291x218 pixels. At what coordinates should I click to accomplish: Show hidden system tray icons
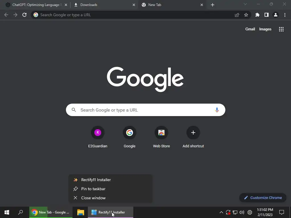coord(221,212)
